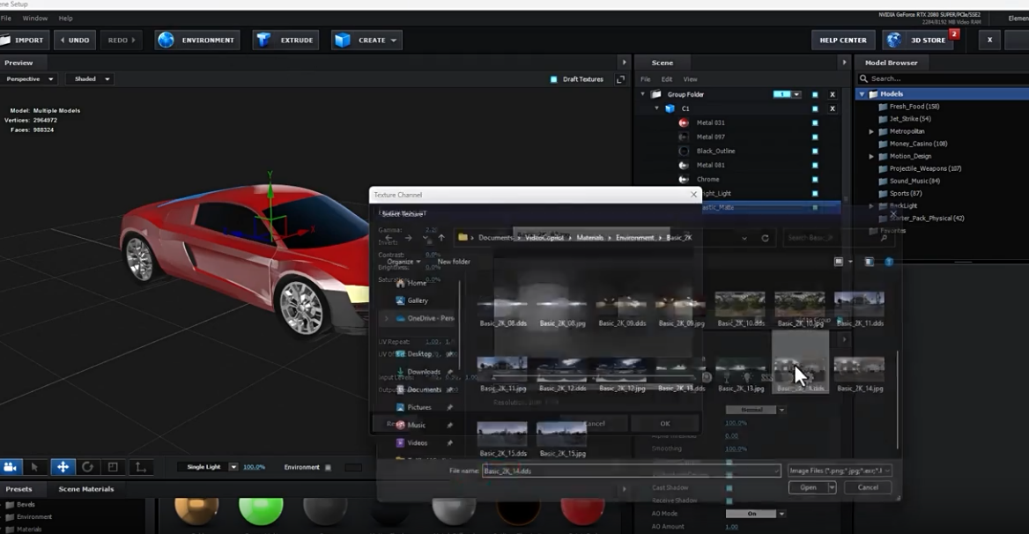Click the Undo button
This screenshot has height=534, width=1029.
(75, 40)
